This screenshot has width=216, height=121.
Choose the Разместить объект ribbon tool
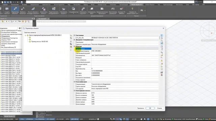tap(44, 11)
